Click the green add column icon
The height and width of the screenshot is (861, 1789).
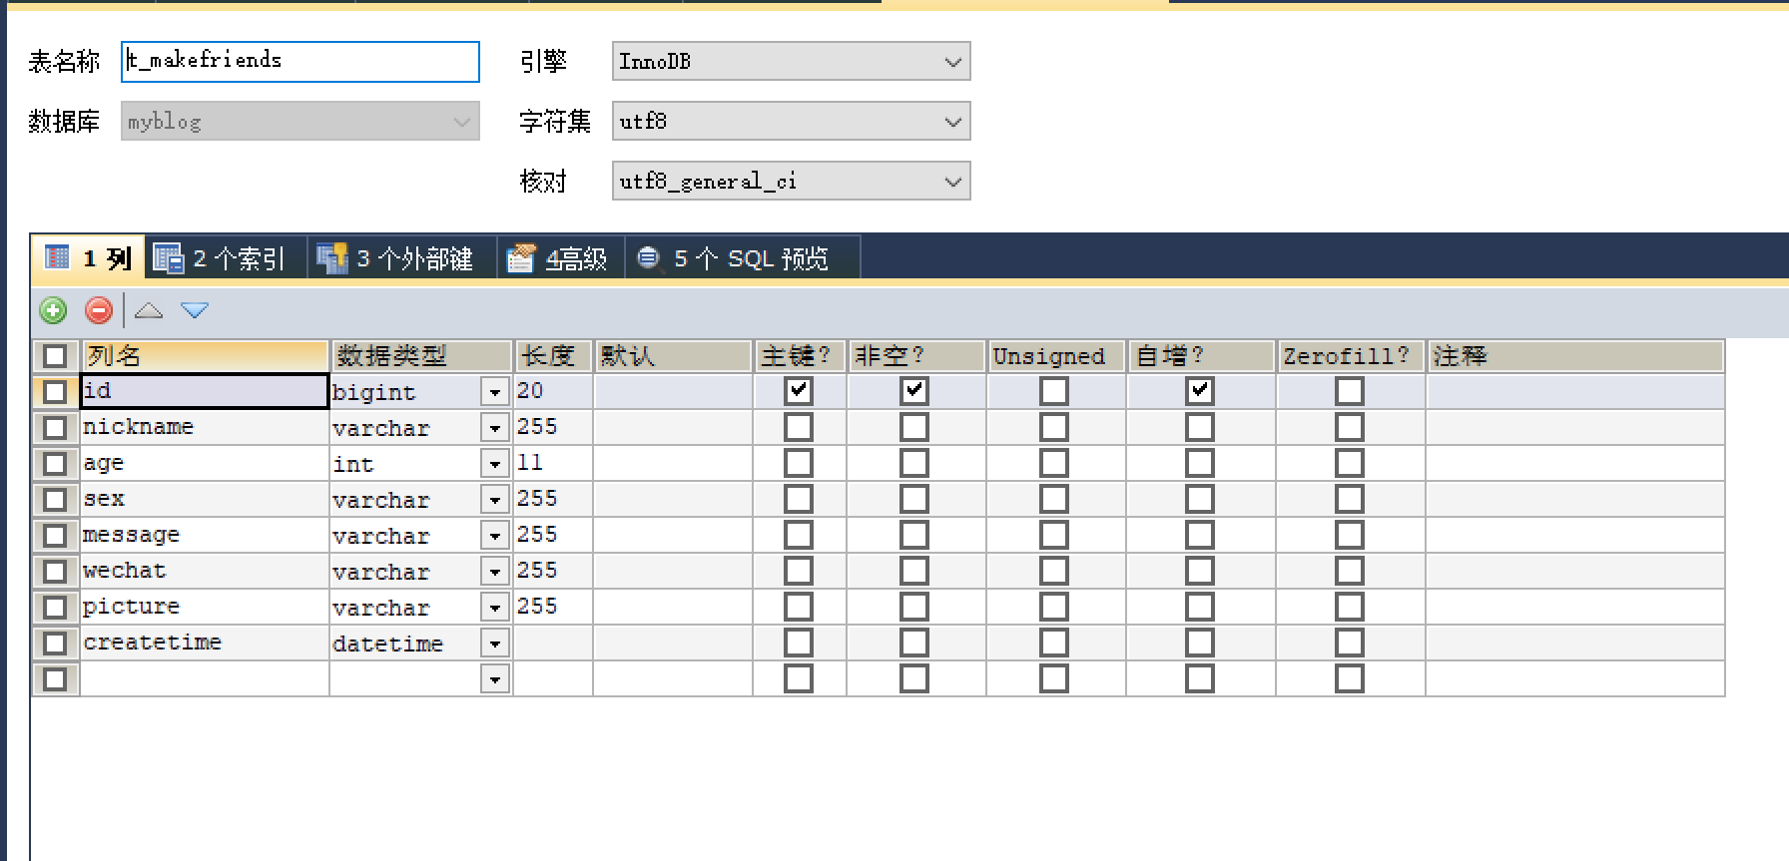pyautogui.click(x=54, y=310)
